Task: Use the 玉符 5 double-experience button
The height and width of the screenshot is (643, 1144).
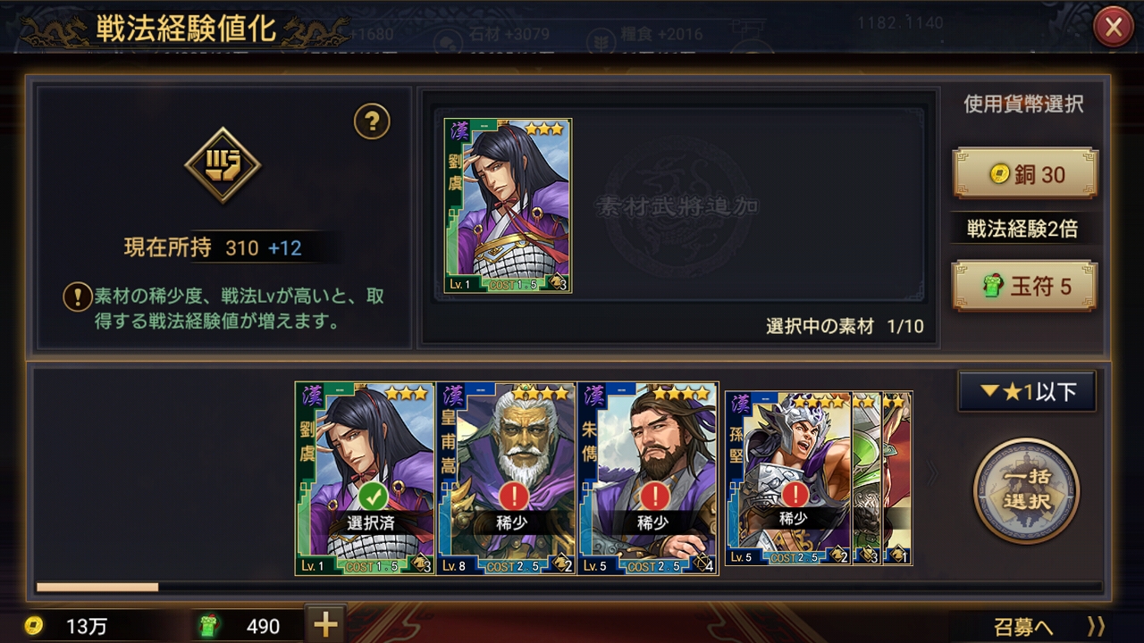Action: (x=1026, y=286)
